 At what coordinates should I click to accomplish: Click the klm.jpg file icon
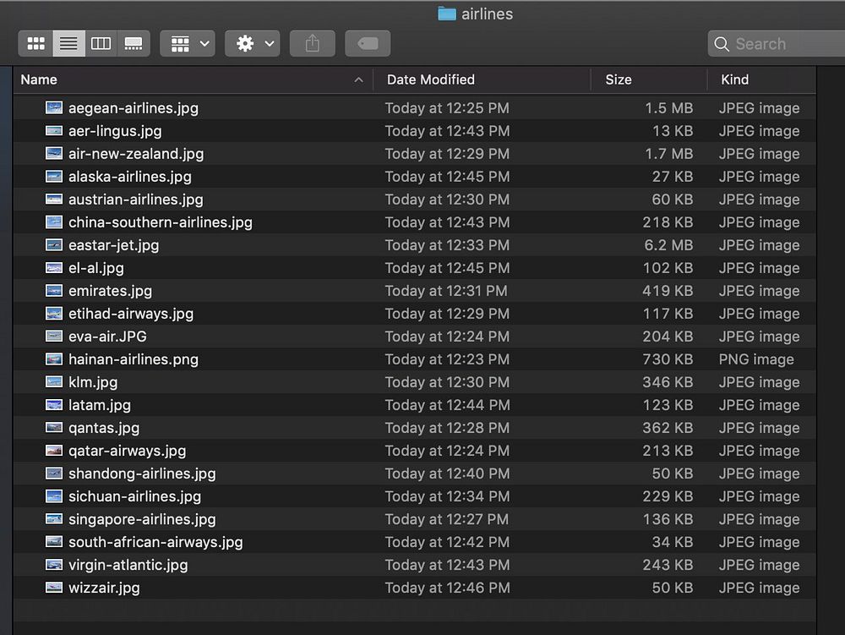tap(54, 382)
